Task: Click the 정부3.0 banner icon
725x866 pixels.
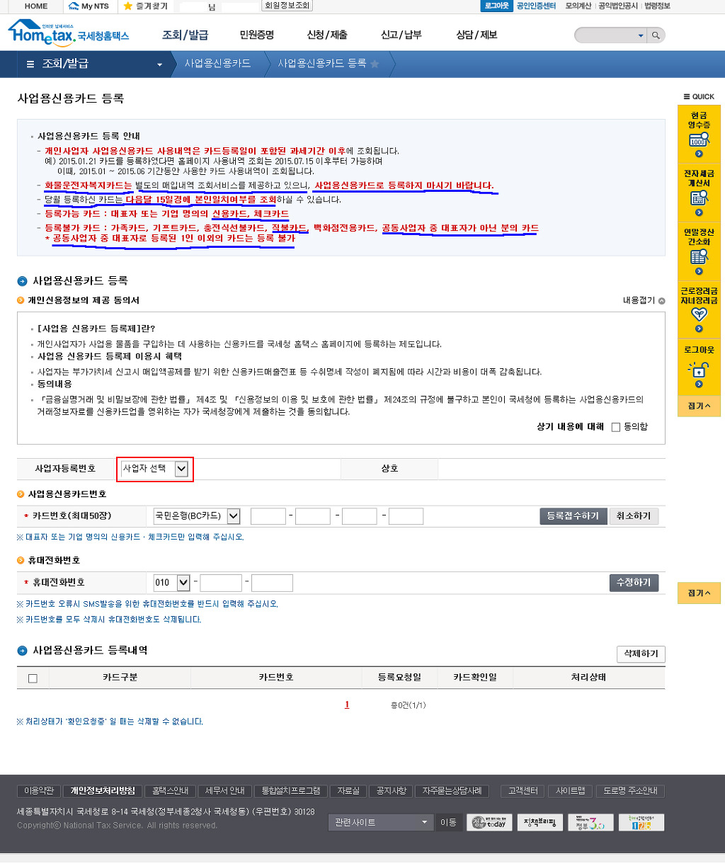Action: 590,822
